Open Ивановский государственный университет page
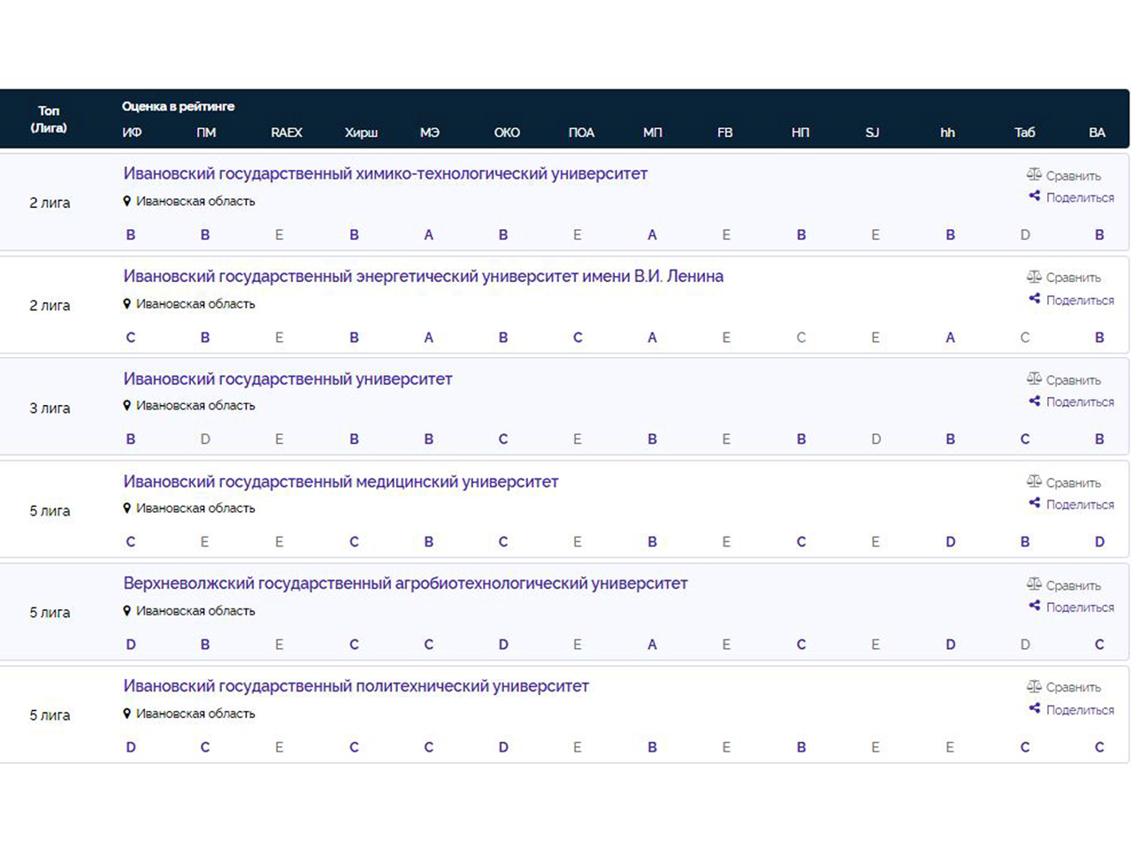The height and width of the screenshot is (848, 1132). point(287,379)
